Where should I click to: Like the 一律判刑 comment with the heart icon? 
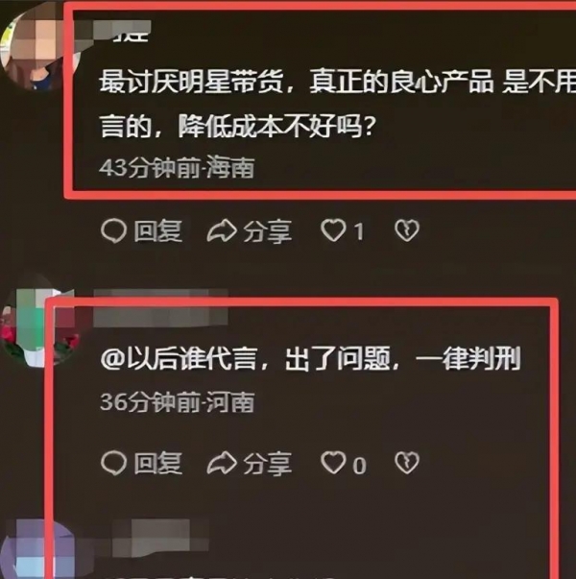(333, 463)
